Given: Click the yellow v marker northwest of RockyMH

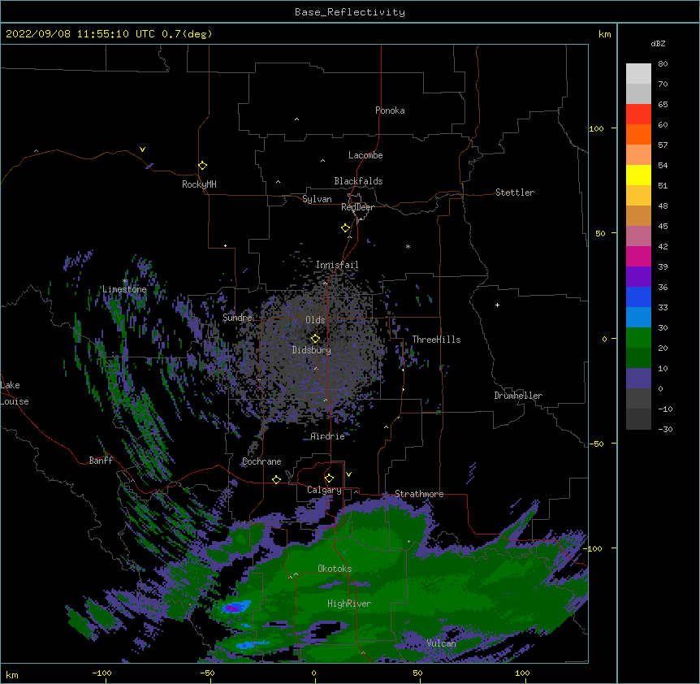Looking at the screenshot, I should pyautogui.click(x=142, y=149).
